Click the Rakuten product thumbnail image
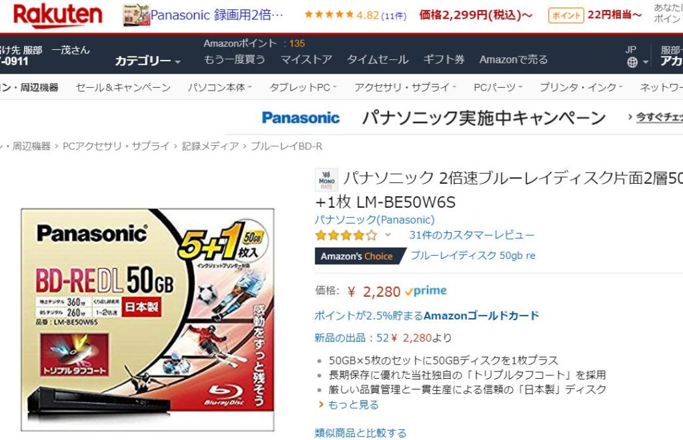683x440 pixels. click(x=137, y=15)
